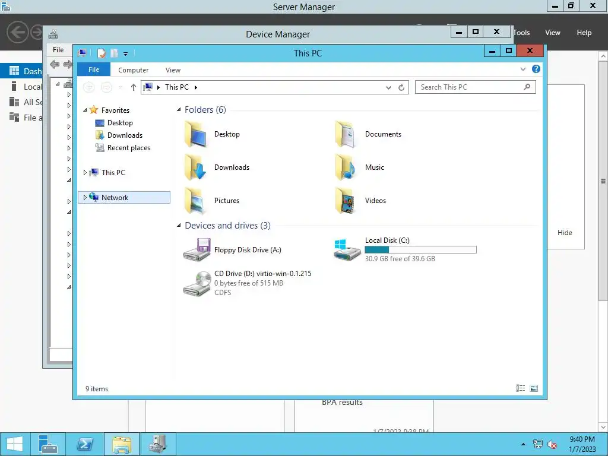Open the Device Manager File menu
Viewport: 608px width, 456px height.
58,50
